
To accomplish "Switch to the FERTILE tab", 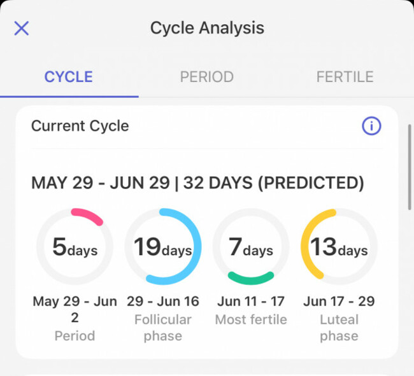I will pos(345,77).
